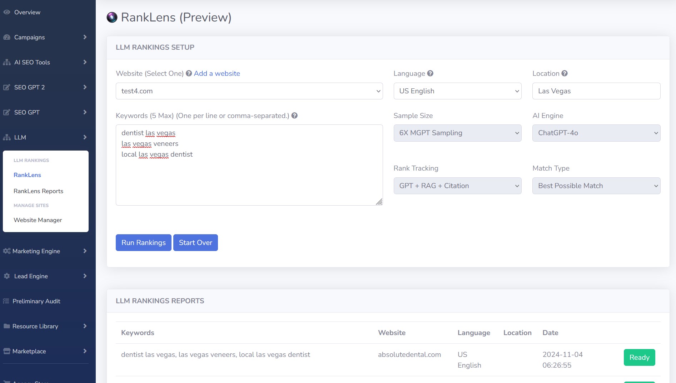Image resolution: width=676 pixels, height=383 pixels.
Task: Click the Website help question icon
Action: (x=189, y=74)
